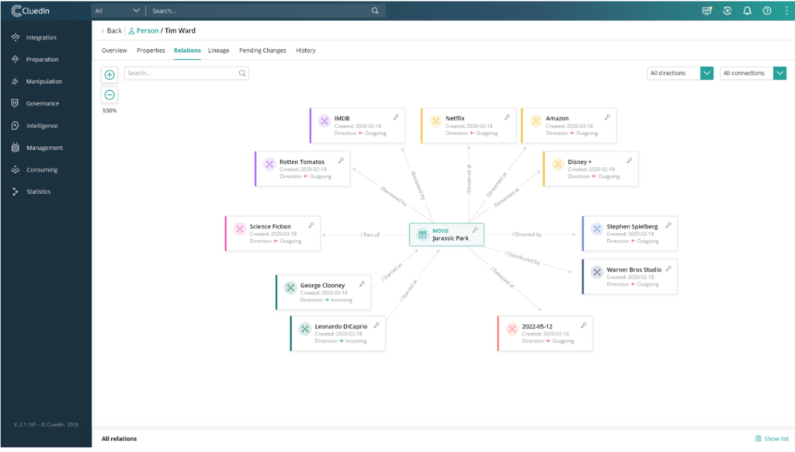Click the pin icon on Netflix card

click(507, 117)
